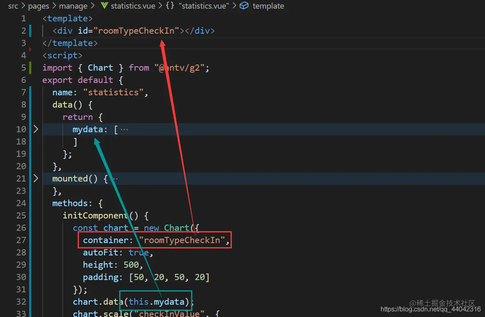
Task: Open 'statistics.vue' file breadcrumb
Action: click(133, 6)
